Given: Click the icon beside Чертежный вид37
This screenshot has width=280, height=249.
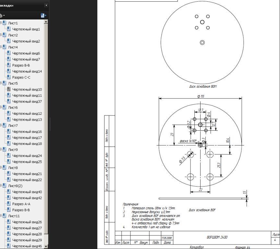Looking at the screenshot, I should [x=9, y=101].
